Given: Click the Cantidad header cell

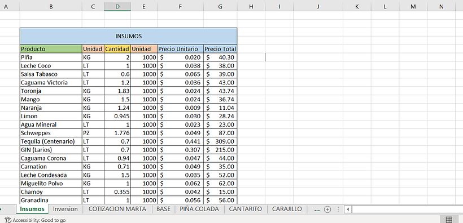Looking at the screenshot, I should click(x=117, y=49).
